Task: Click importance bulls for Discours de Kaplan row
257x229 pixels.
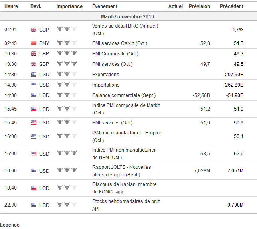Action: (67, 188)
